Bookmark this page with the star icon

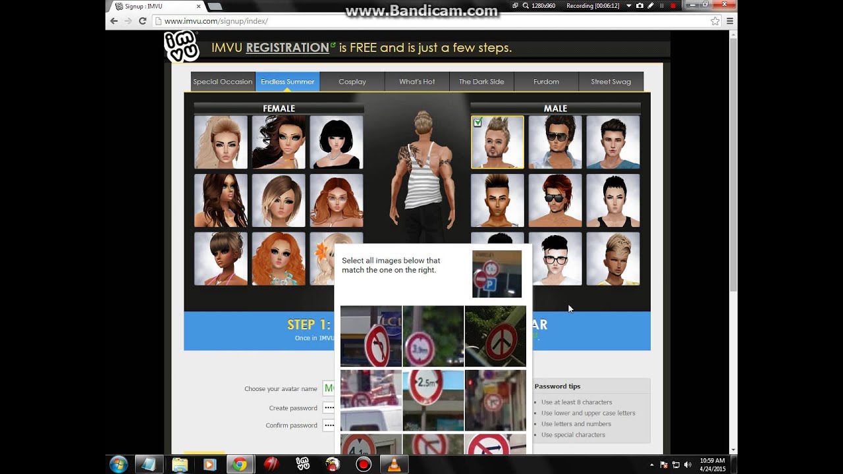(x=715, y=21)
